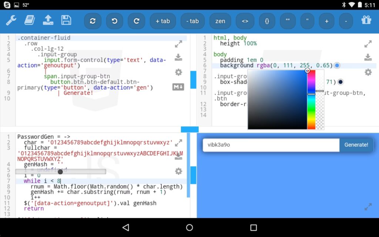Click the '+ tab' indent button
Screen dimensions: 379x237
point(162,21)
